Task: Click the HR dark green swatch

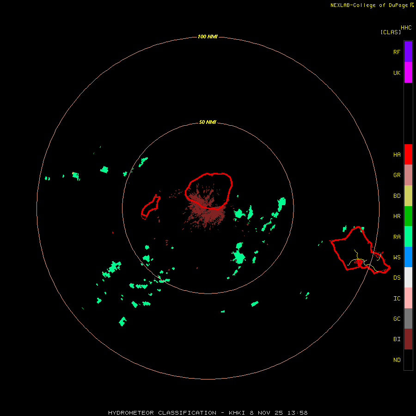Action: 408,216
